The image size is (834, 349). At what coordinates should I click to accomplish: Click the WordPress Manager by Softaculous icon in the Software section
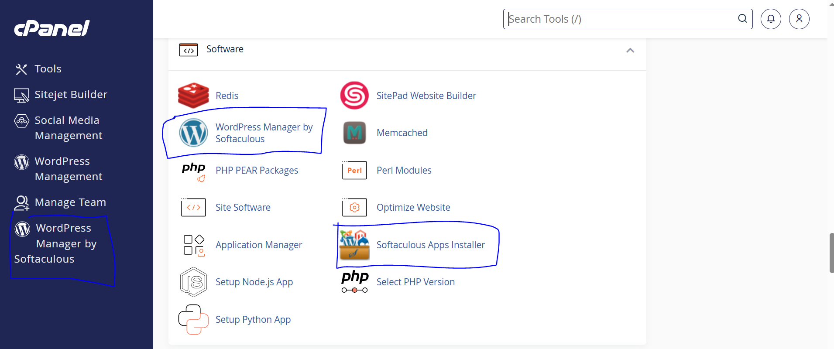coord(193,133)
